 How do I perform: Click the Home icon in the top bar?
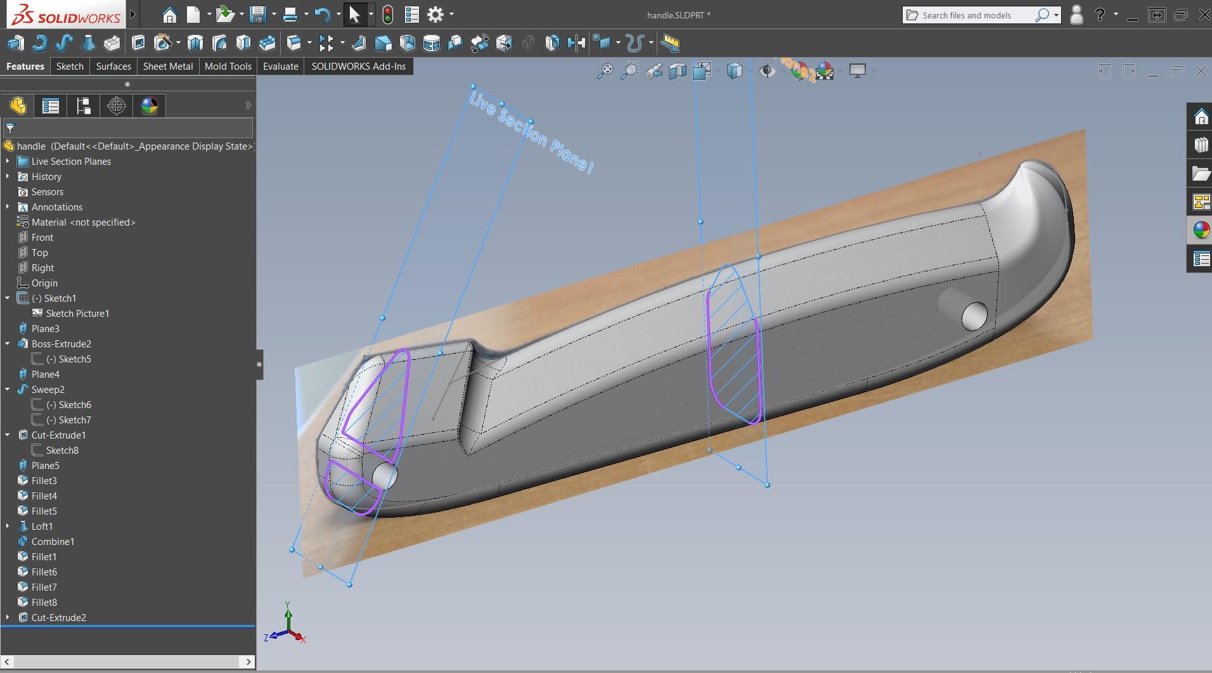tap(169, 15)
